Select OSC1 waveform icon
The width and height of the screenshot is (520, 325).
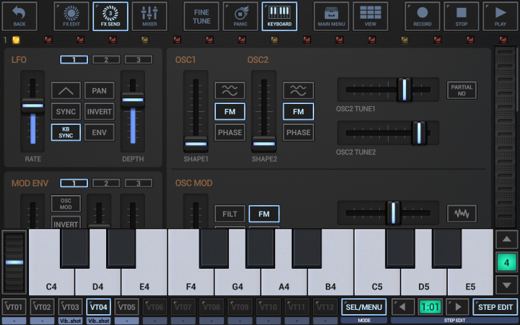click(x=230, y=90)
